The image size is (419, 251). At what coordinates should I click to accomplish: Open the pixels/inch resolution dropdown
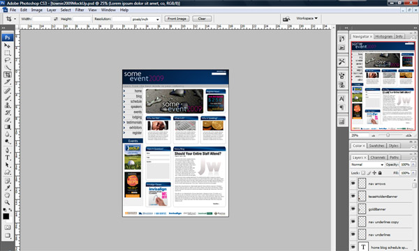146,20
